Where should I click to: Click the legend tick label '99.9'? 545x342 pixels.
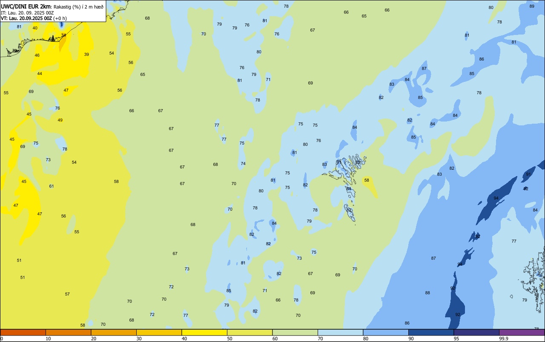pyautogui.click(x=504, y=339)
